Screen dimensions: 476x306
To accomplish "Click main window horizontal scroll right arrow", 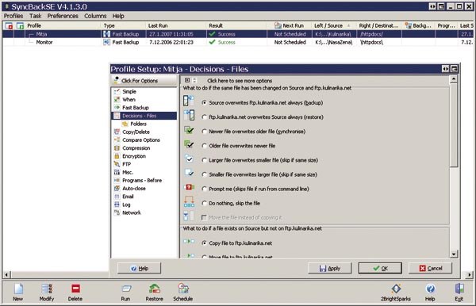I will coord(470,275).
